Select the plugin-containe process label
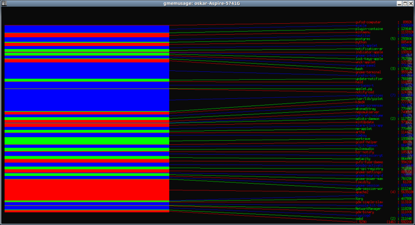415x225 pixels. coord(369,29)
